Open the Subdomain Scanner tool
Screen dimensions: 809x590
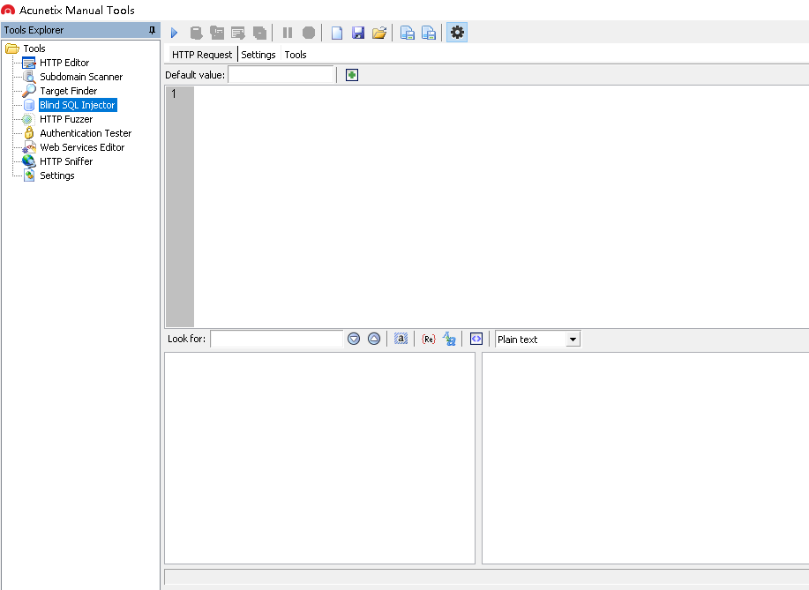pos(81,77)
